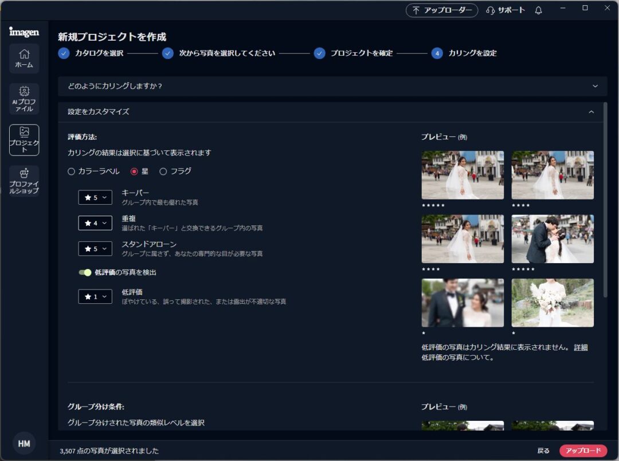Viewport: 619px width, 461px height.
Task: Select the カラーラベル radio button
Action: point(72,171)
